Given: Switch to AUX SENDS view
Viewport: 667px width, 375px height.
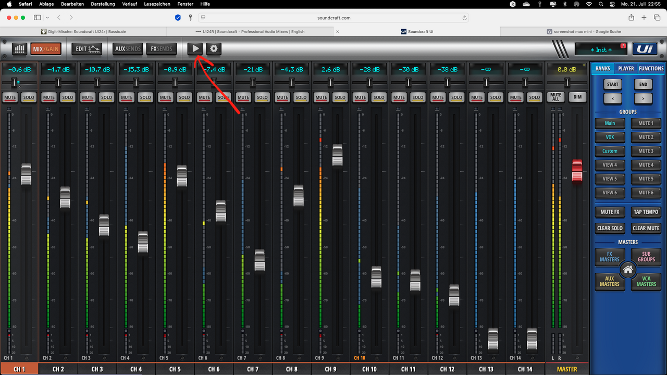Looking at the screenshot, I should tap(128, 49).
